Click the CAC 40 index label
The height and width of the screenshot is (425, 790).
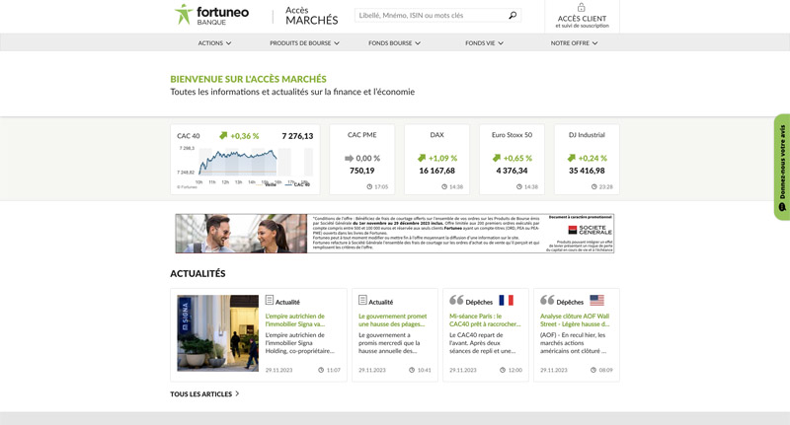click(189, 136)
